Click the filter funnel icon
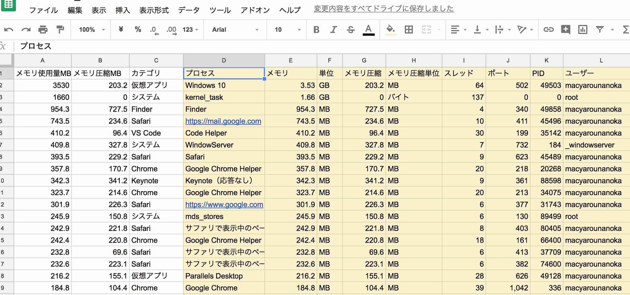The height and width of the screenshot is (295, 630). pos(600,30)
